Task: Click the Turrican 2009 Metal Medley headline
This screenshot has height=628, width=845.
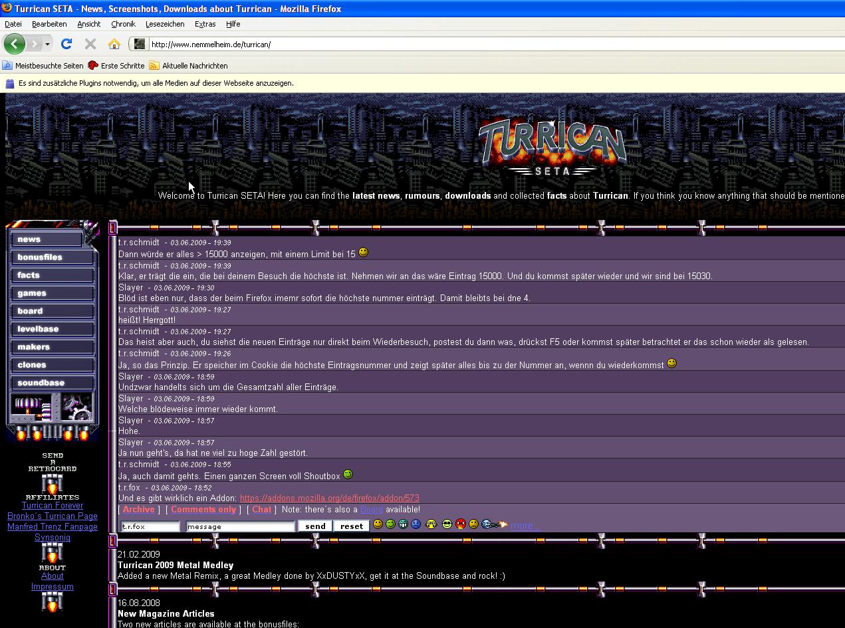Action: [176, 566]
